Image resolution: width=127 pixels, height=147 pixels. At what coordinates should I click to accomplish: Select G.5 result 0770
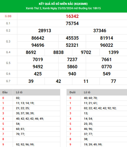(x=107, y=67)
